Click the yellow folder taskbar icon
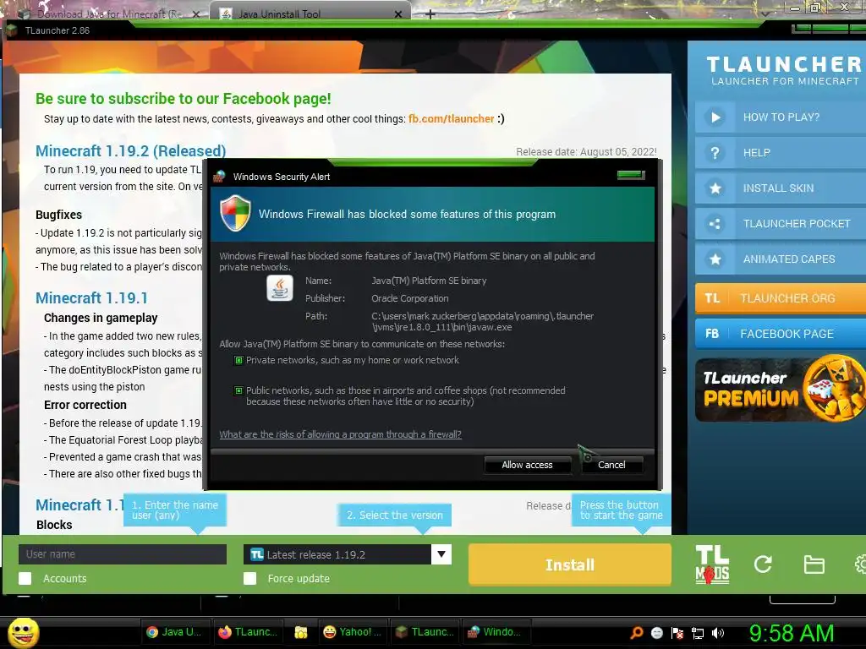The height and width of the screenshot is (649, 866). pos(300,632)
